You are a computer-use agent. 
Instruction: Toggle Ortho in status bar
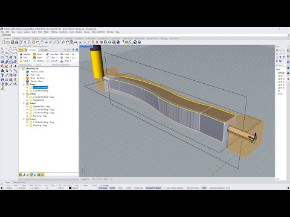point(112,188)
